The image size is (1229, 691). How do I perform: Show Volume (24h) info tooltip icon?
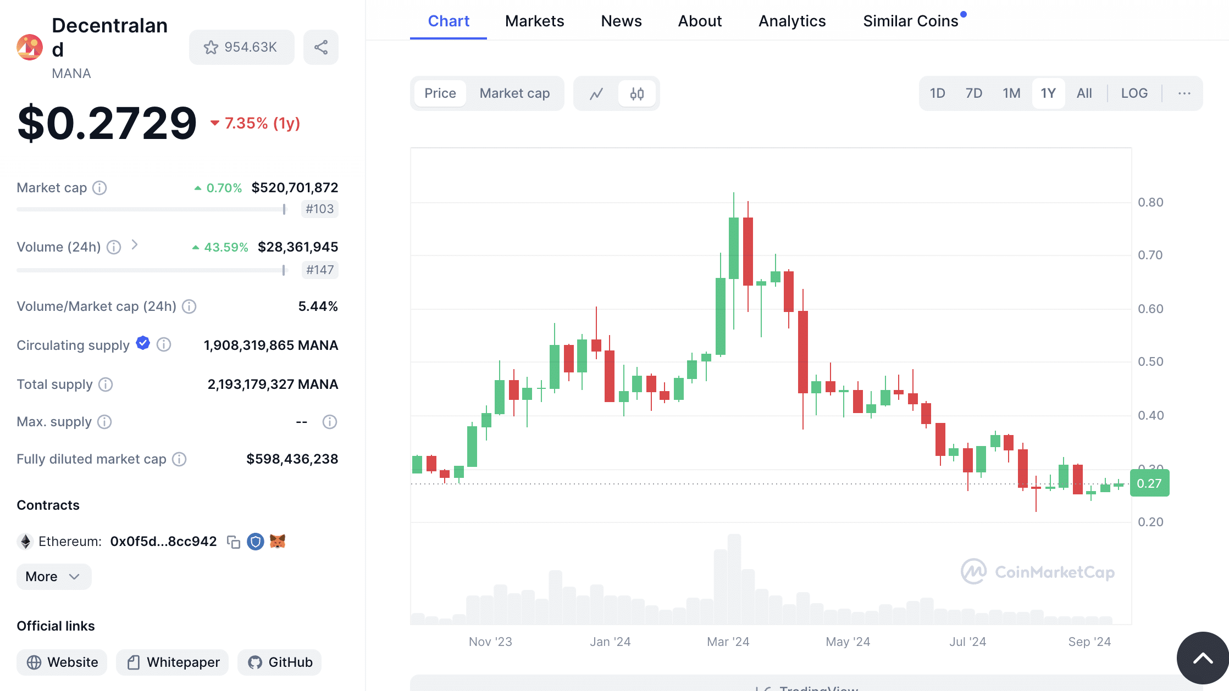[114, 247]
